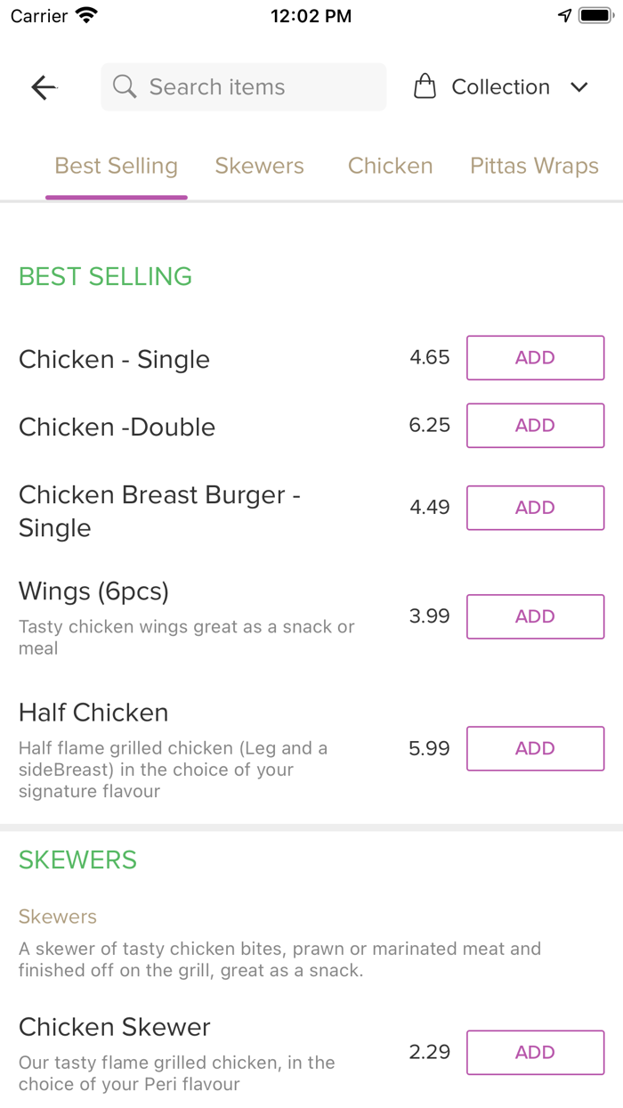Select the Chicken category tab

[390, 167]
